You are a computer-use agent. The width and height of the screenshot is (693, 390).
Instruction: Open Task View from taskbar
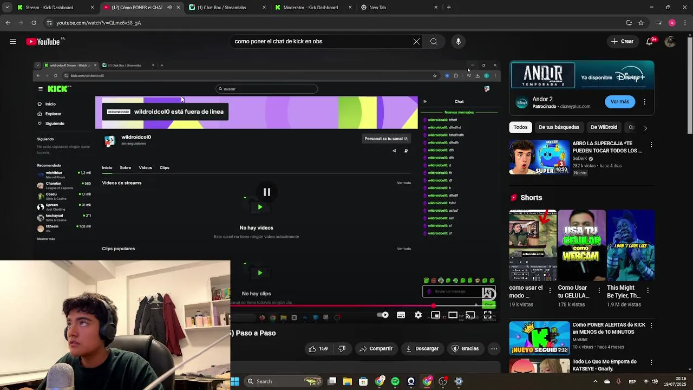332,381
